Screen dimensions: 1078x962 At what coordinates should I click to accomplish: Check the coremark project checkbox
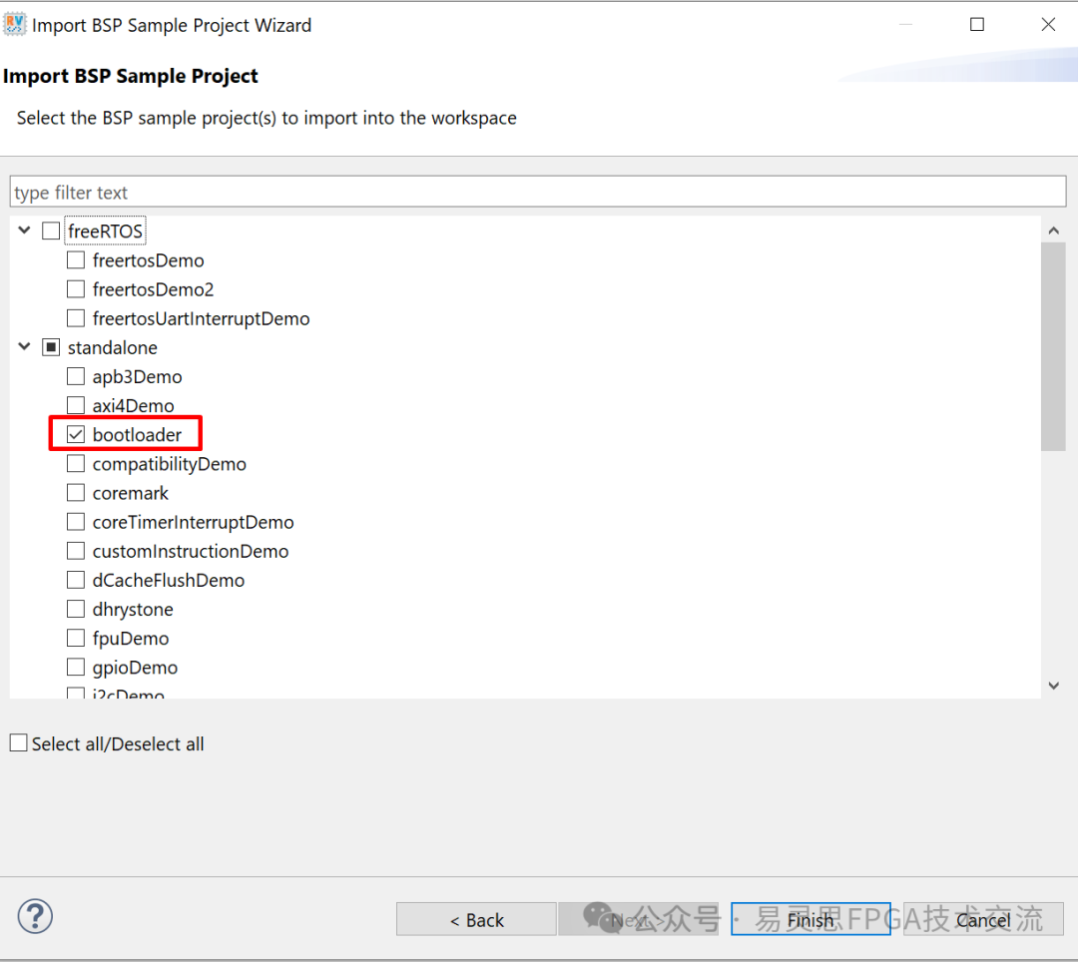(x=76, y=493)
